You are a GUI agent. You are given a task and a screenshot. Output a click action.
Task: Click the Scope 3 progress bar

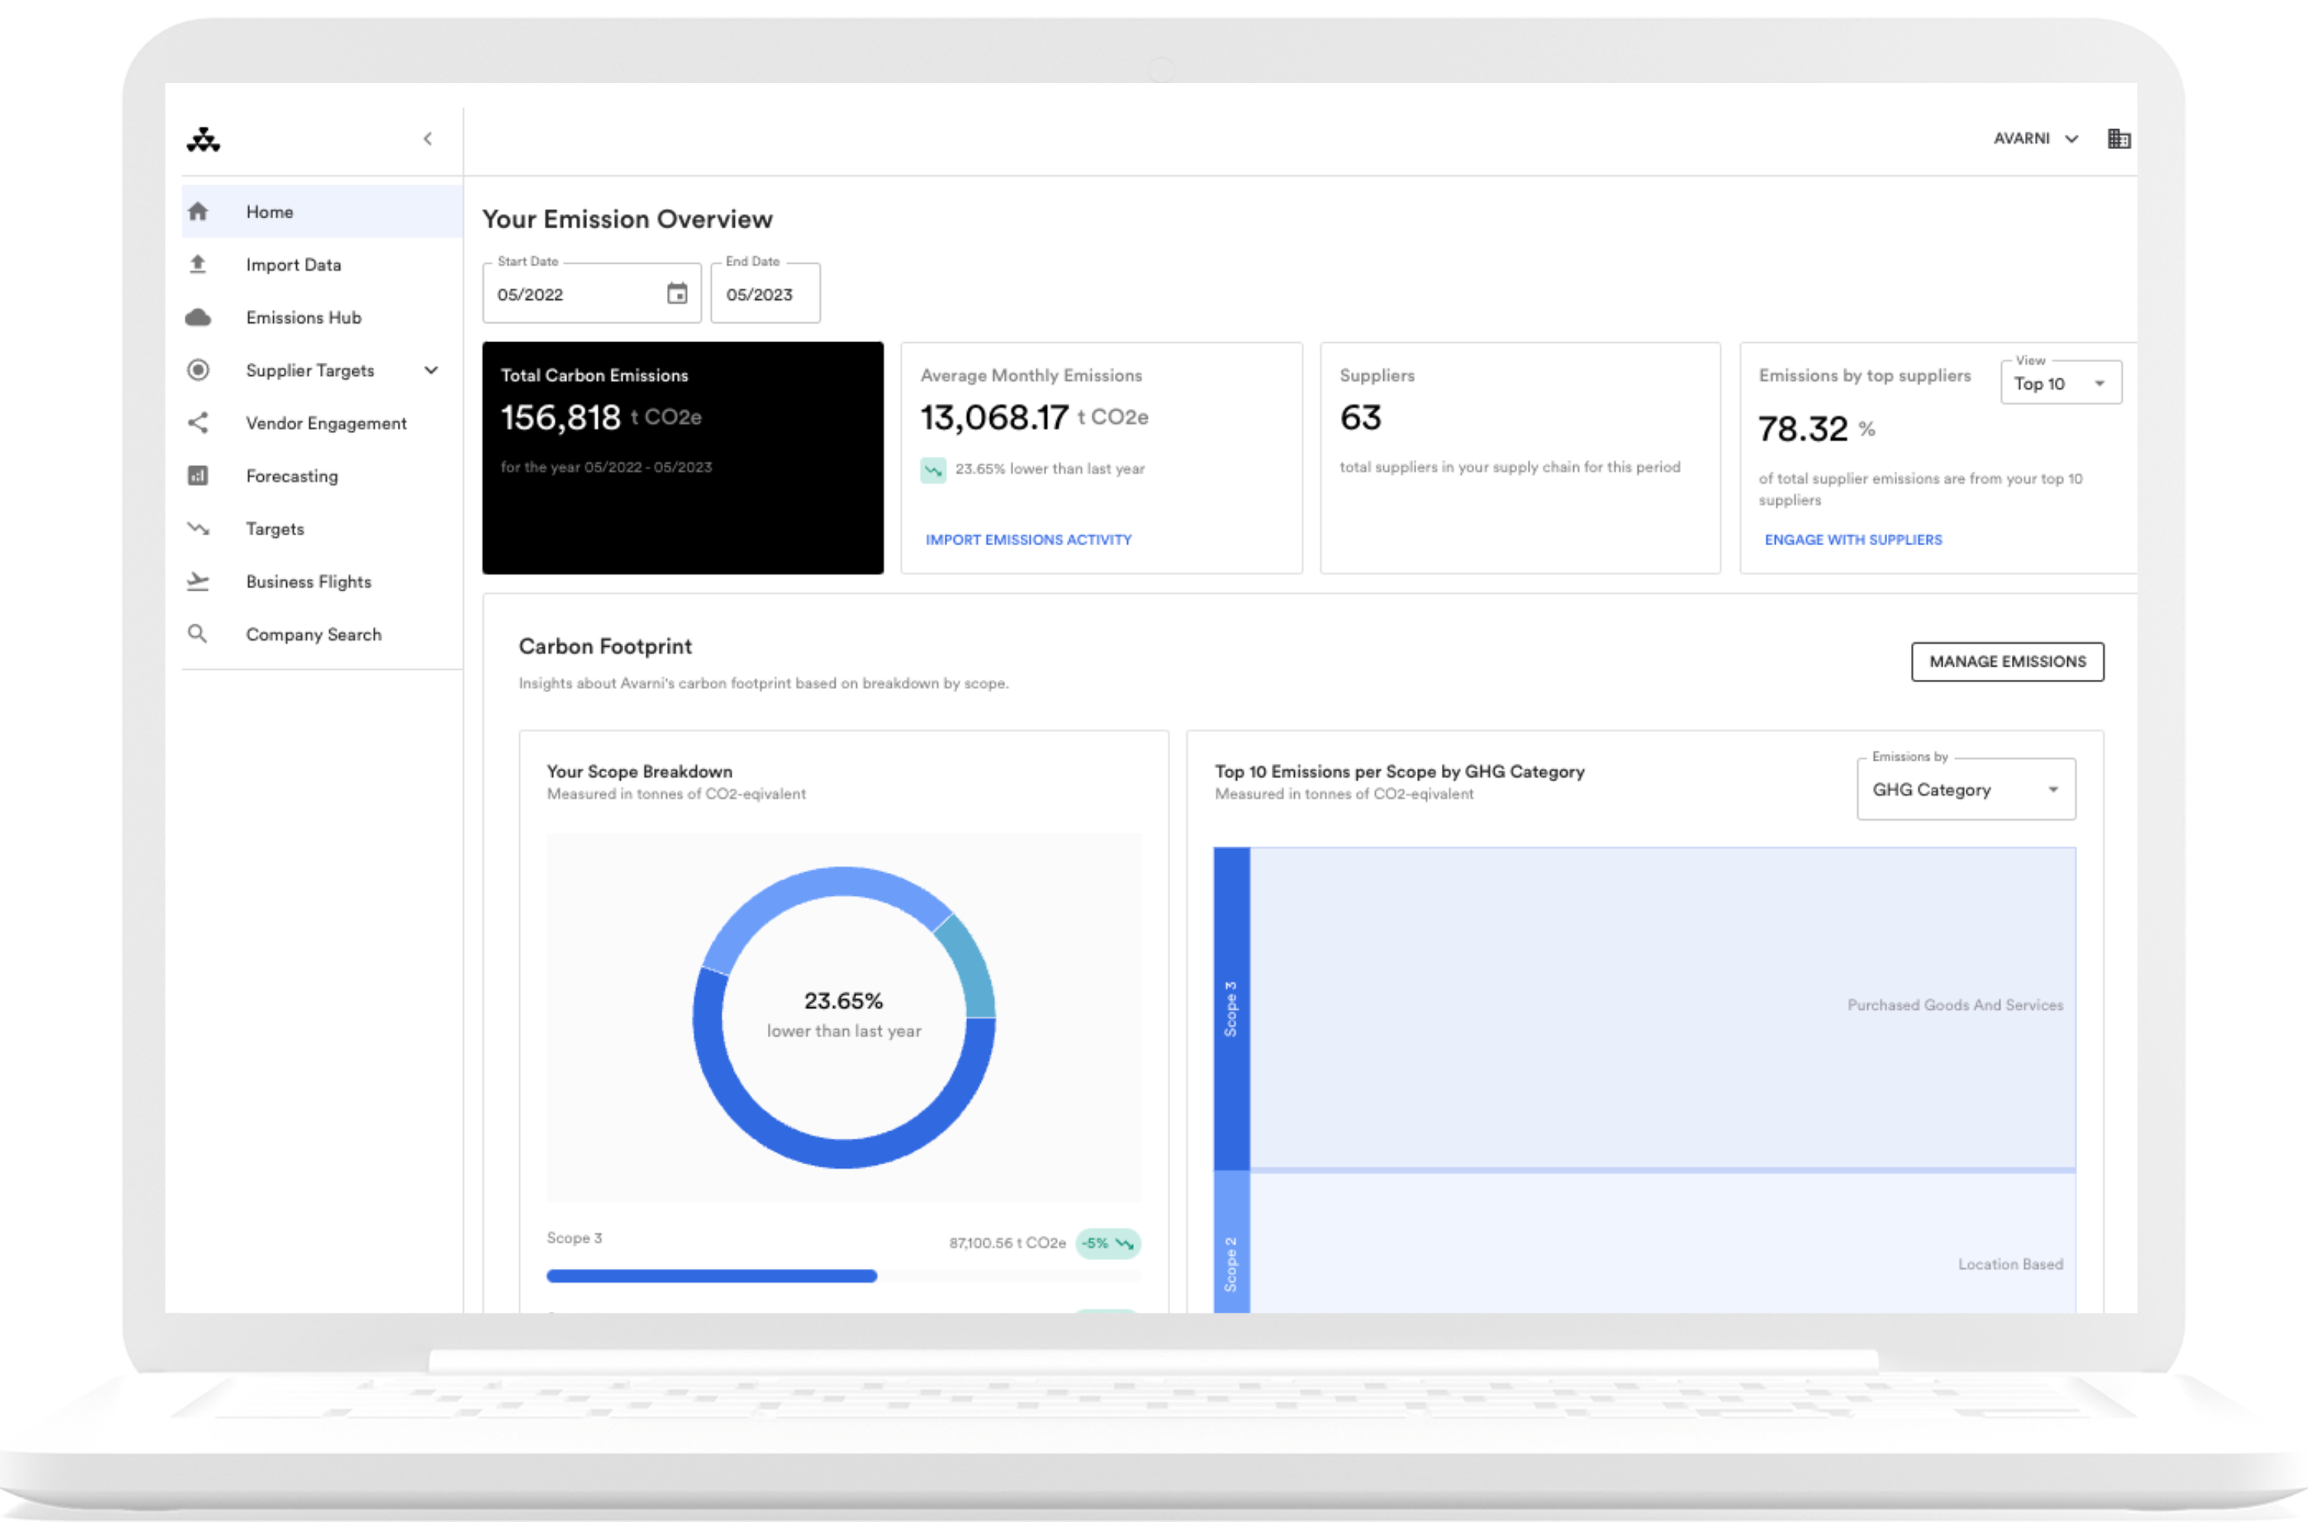[712, 1276]
